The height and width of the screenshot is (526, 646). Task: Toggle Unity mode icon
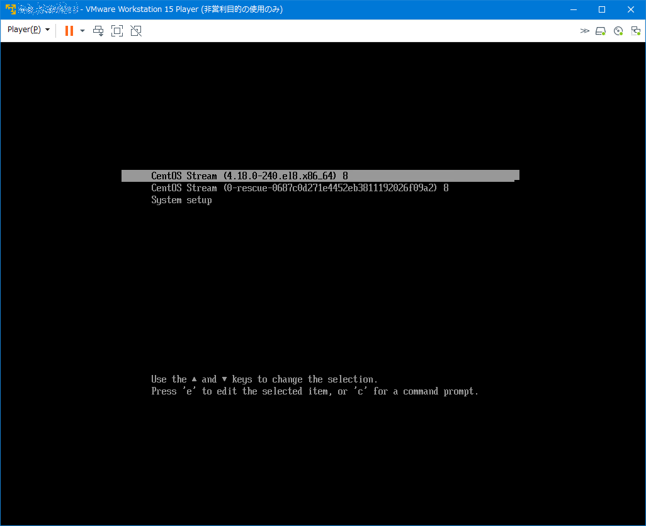tap(136, 30)
